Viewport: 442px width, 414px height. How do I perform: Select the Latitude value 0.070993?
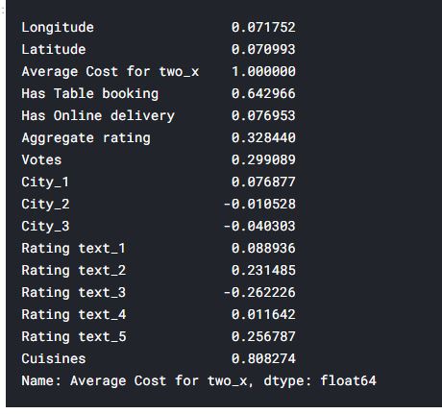[x=263, y=50]
